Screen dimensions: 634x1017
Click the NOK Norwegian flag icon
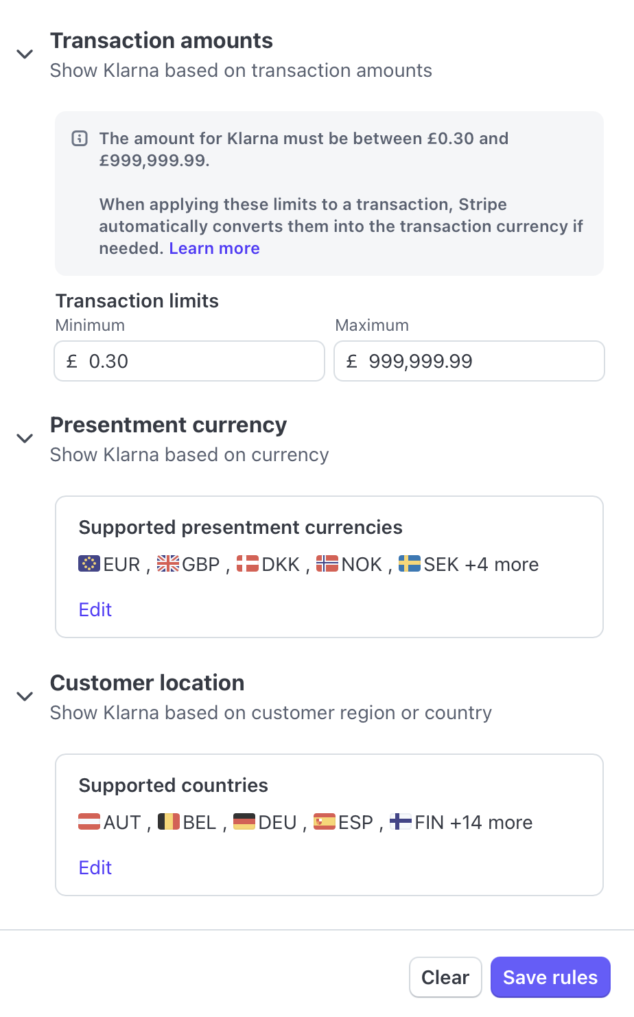point(327,564)
